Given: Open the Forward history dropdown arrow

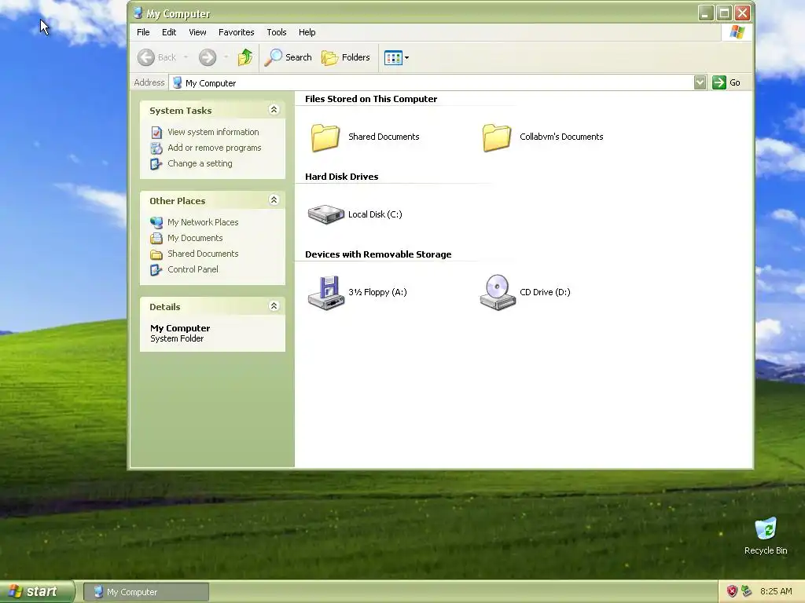Looking at the screenshot, I should point(226,57).
